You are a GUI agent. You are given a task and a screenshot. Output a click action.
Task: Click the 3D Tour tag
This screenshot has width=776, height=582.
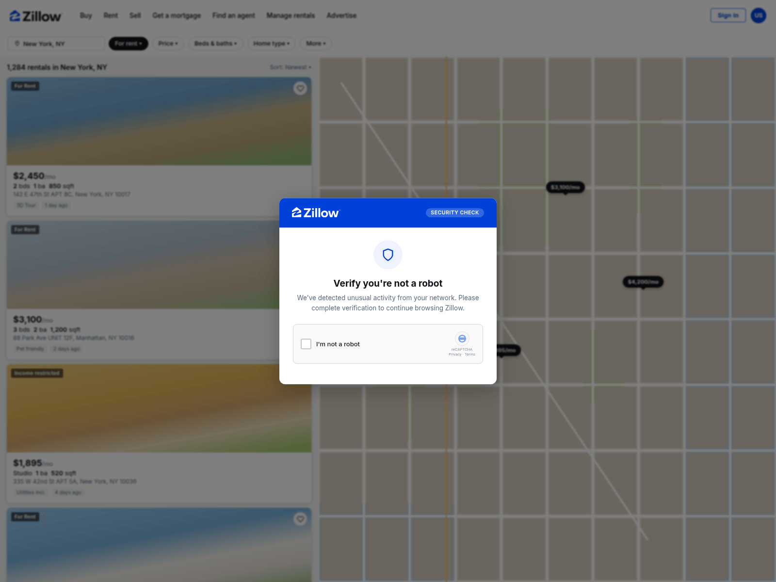(26, 206)
